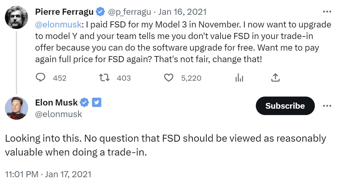Click the @elonmusk handle under Elon's name

tap(58, 114)
